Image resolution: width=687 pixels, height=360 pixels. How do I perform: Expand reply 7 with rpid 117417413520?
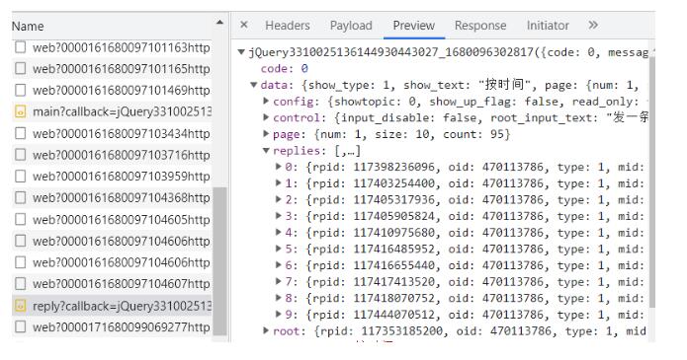pyautogui.click(x=278, y=281)
